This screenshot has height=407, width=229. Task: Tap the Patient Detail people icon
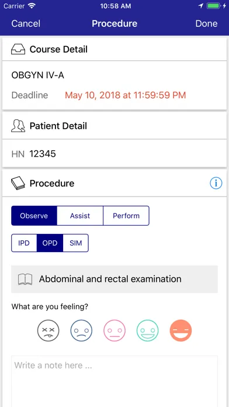pos(18,126)
